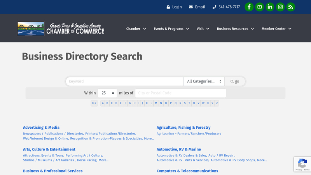Click the Chamber of Commerce logo
This screenshot has height=175, width=311.
point(61,28)
